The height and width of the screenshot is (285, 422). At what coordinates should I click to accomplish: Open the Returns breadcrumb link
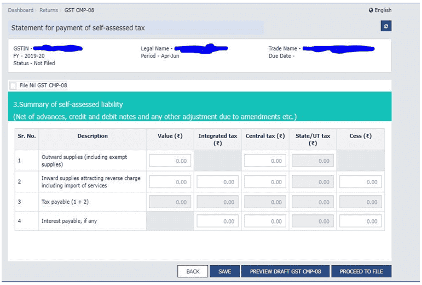(48, 10)
